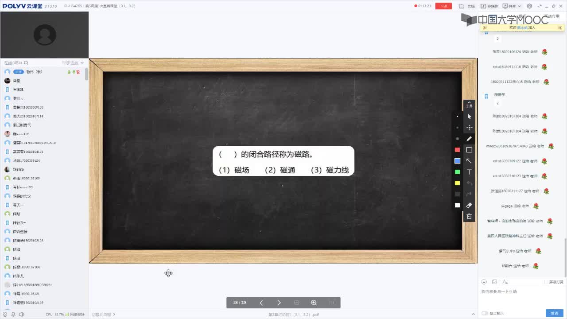
Task: Attach an image to chat
Action: [494, 282]
